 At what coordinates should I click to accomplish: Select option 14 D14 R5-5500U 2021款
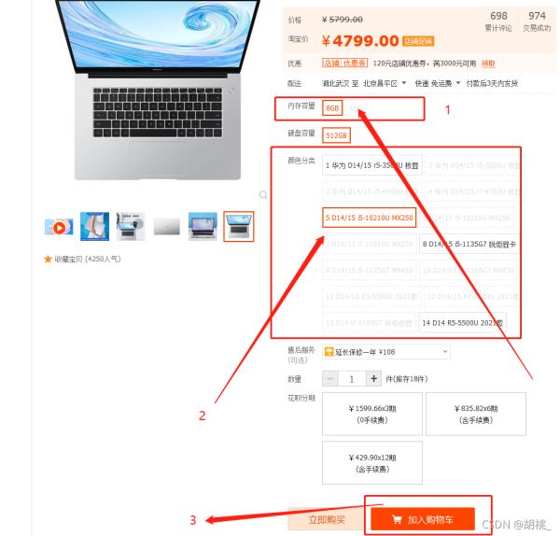(x=463, y=323)
